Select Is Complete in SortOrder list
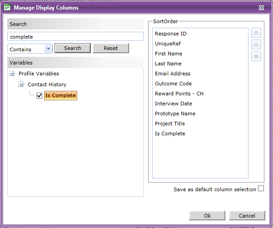The width and height of the screenshot is (273, 228). (170, 134)
